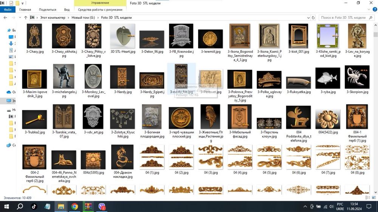Refresh the folder view
Screen dimensions: 378x212
313,18
